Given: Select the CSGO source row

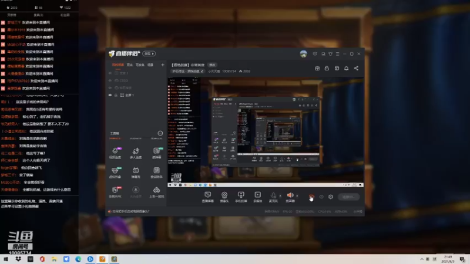Looking at the screenshot, I should point(136,80).
